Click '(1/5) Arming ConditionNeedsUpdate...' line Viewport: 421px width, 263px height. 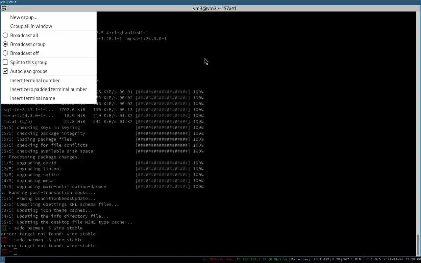coord(48,199)
